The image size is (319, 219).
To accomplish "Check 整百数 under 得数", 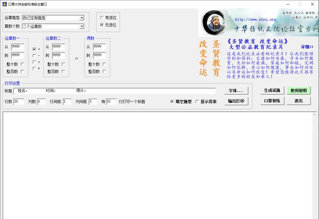I will pyautogui.click(x=104, y=72).
